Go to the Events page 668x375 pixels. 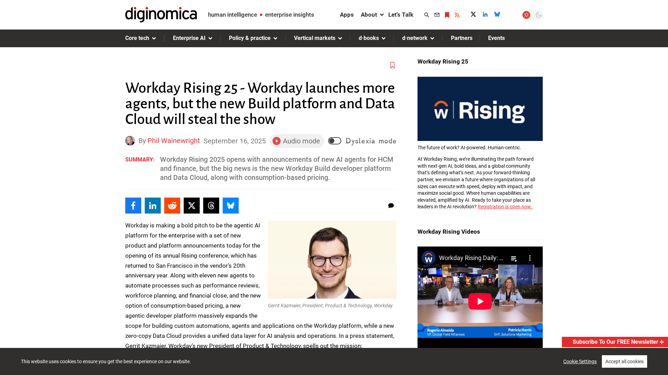[x=496, y=38]
